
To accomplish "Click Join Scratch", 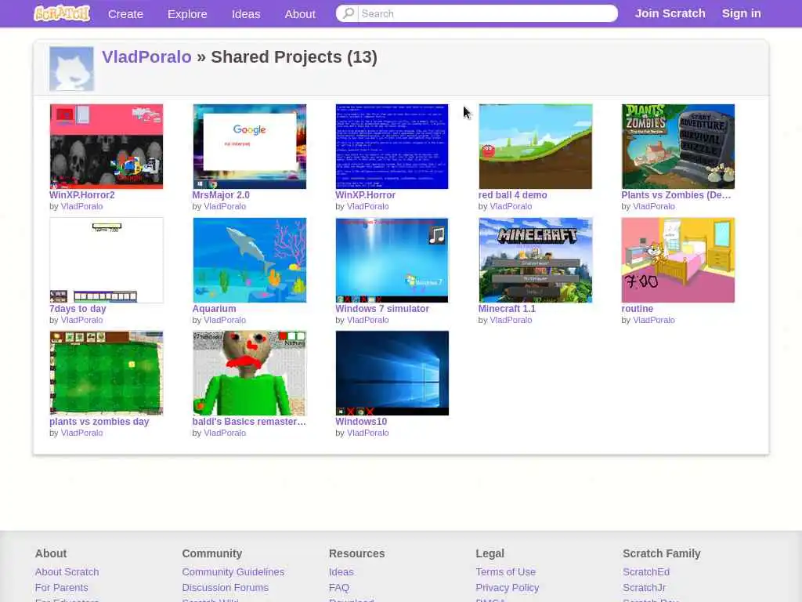I will click(670, 13).
